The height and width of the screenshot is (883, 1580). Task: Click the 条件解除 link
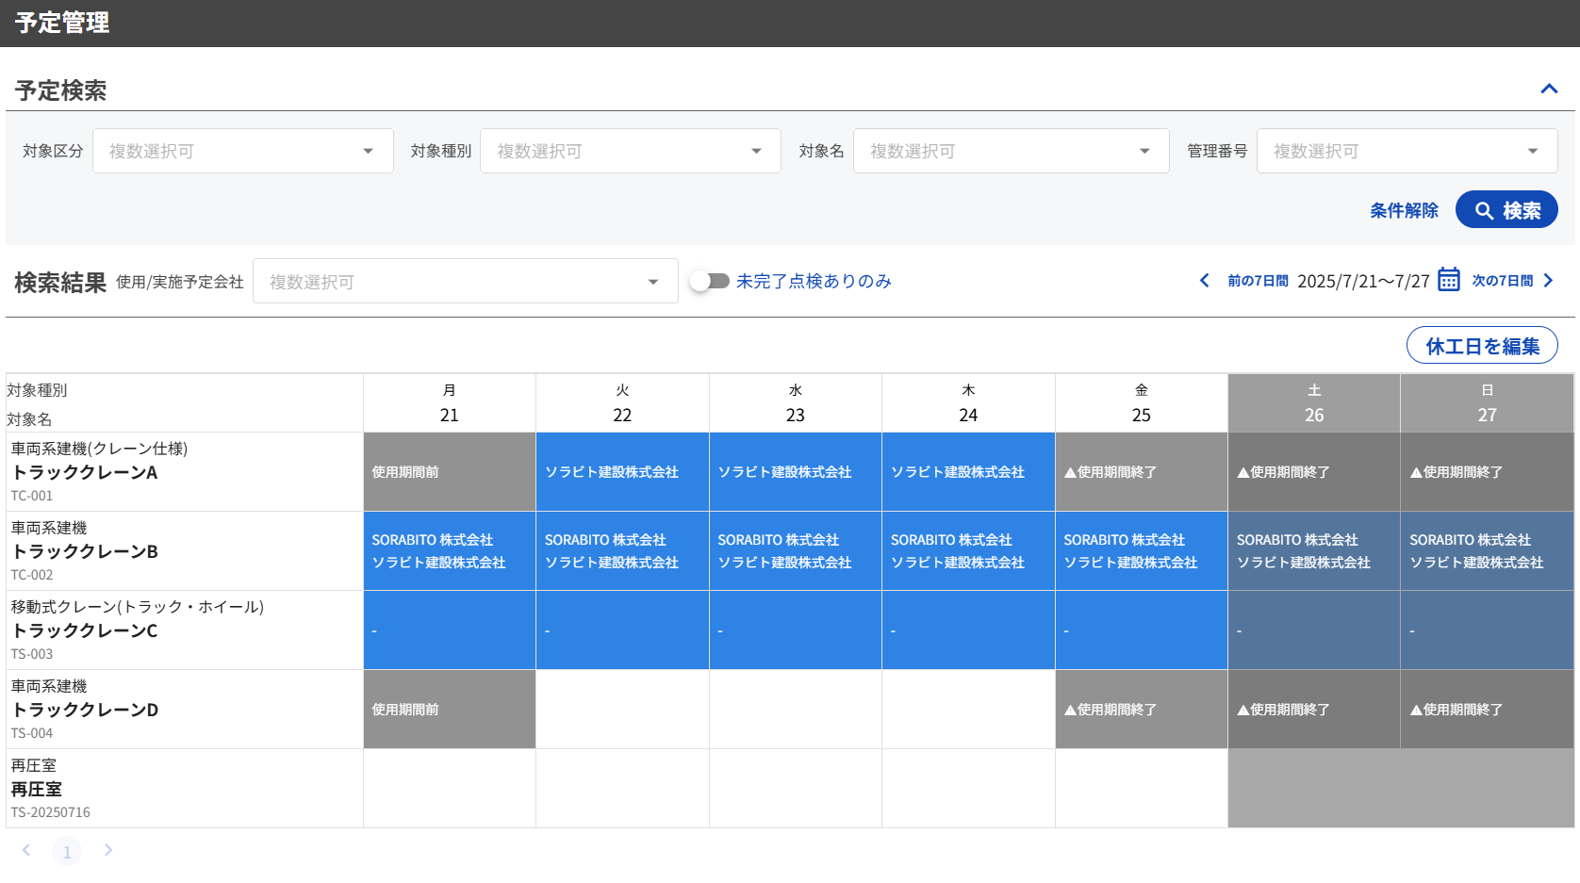[1404, 210]
